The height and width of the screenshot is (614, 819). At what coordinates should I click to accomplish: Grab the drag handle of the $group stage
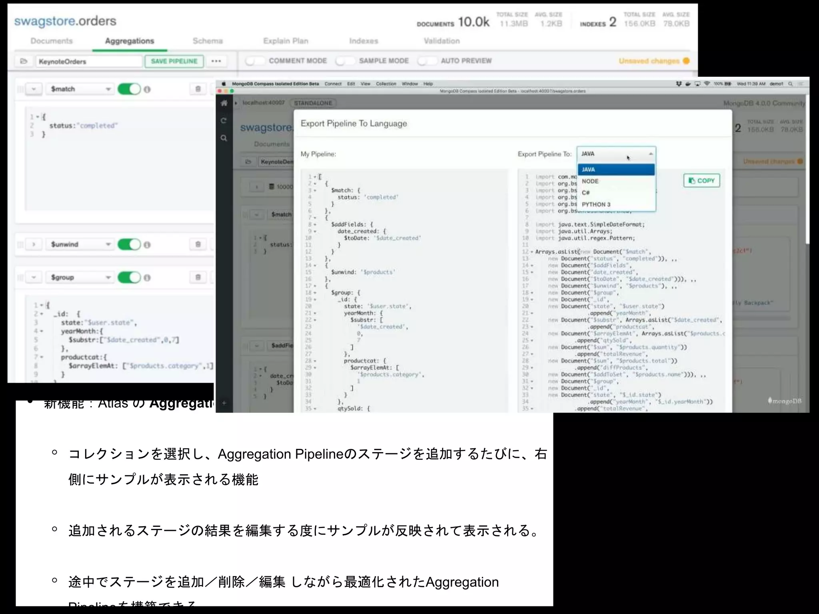coord(20,277)
